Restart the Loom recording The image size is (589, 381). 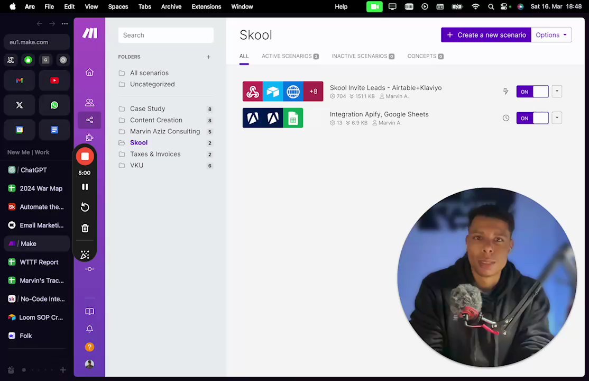point(85,207)
